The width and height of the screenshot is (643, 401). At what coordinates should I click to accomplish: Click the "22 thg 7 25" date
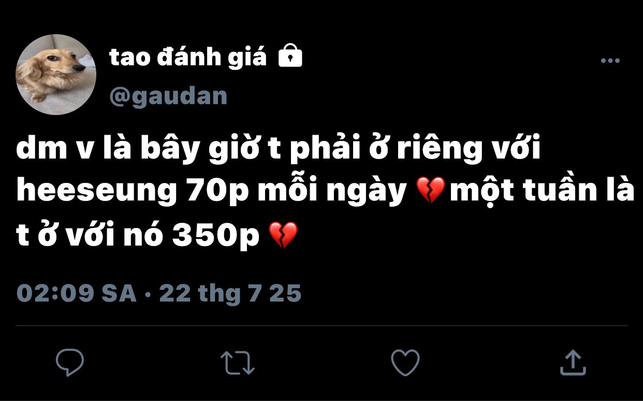pyautogui.click(x=230, y=294)
